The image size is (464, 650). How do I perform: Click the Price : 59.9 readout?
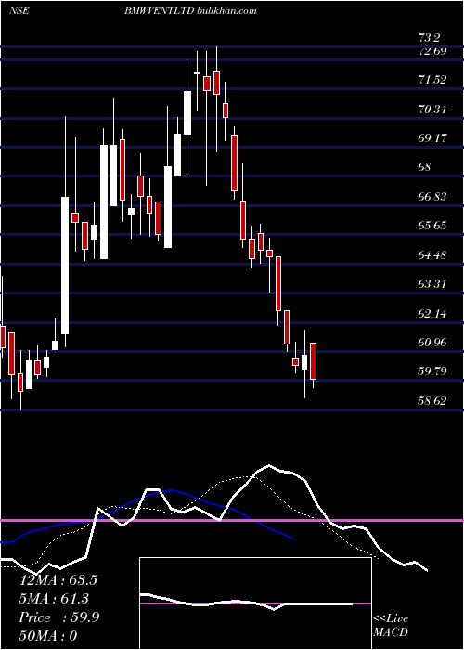(59, 617)
